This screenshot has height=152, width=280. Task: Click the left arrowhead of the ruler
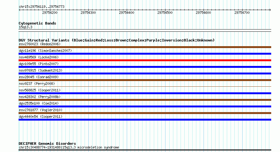pyautogui.click(x=20, y=10)
